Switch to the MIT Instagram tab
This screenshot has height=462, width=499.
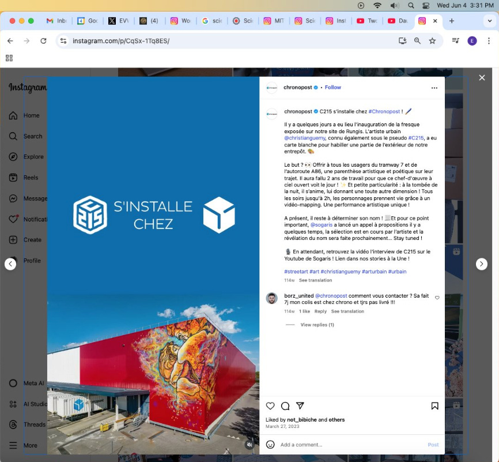tap(274, 21)
